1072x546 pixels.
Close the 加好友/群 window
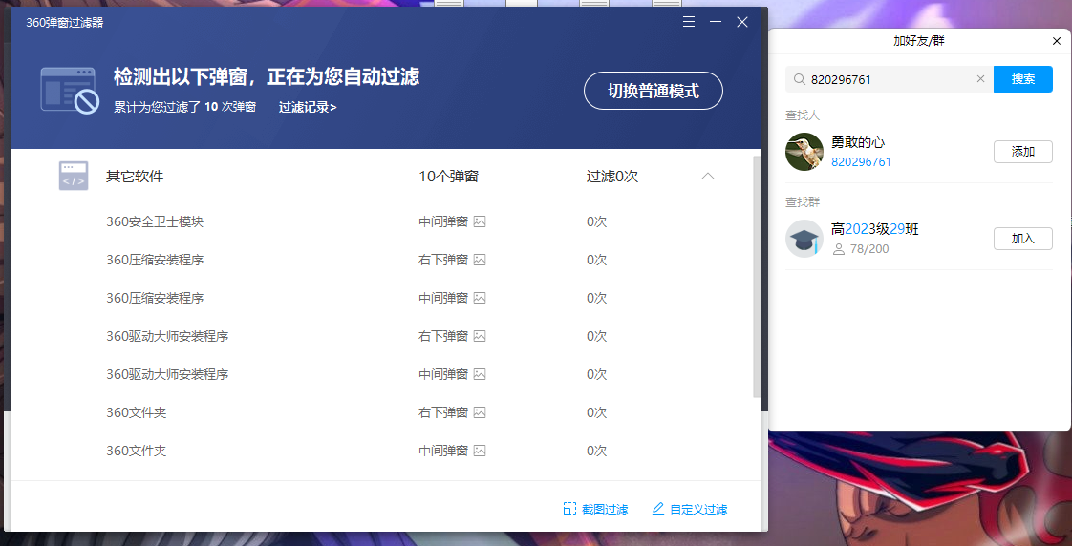coord(1057,41)
